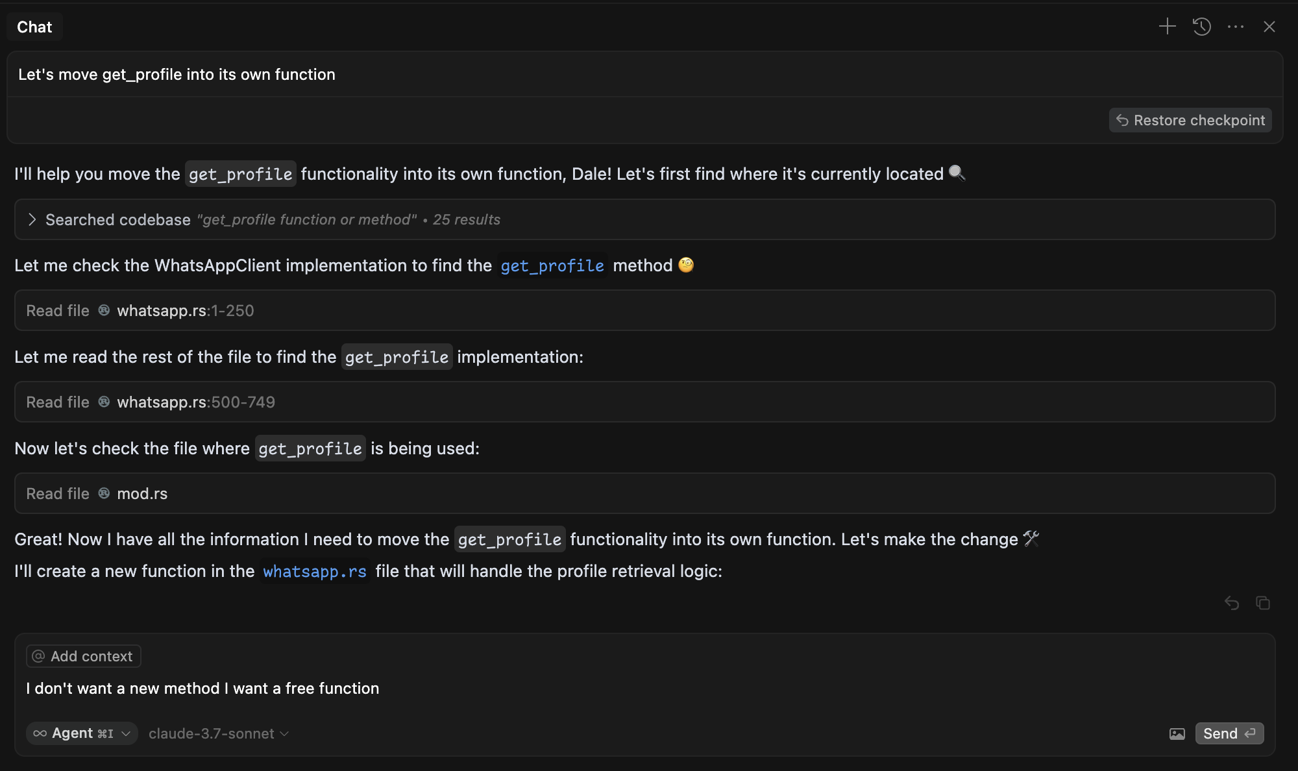The height and width of the screenshot is (771, 1298).
Task: Send the message with Send button
Action: click(x=1229, y=733)
